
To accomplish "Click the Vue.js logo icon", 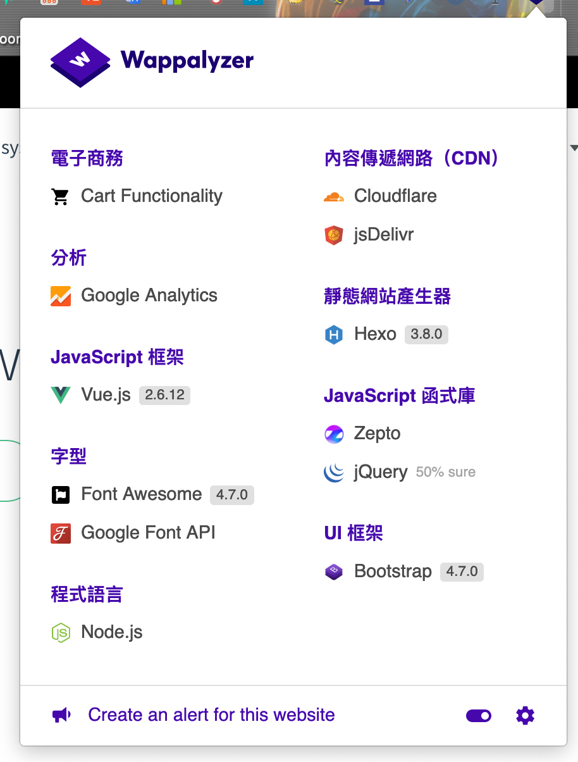I will [61, 396].
